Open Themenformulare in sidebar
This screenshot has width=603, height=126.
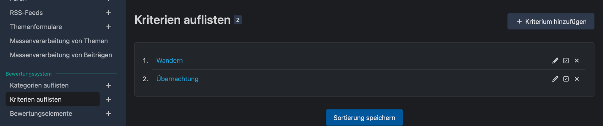[36, 27]
